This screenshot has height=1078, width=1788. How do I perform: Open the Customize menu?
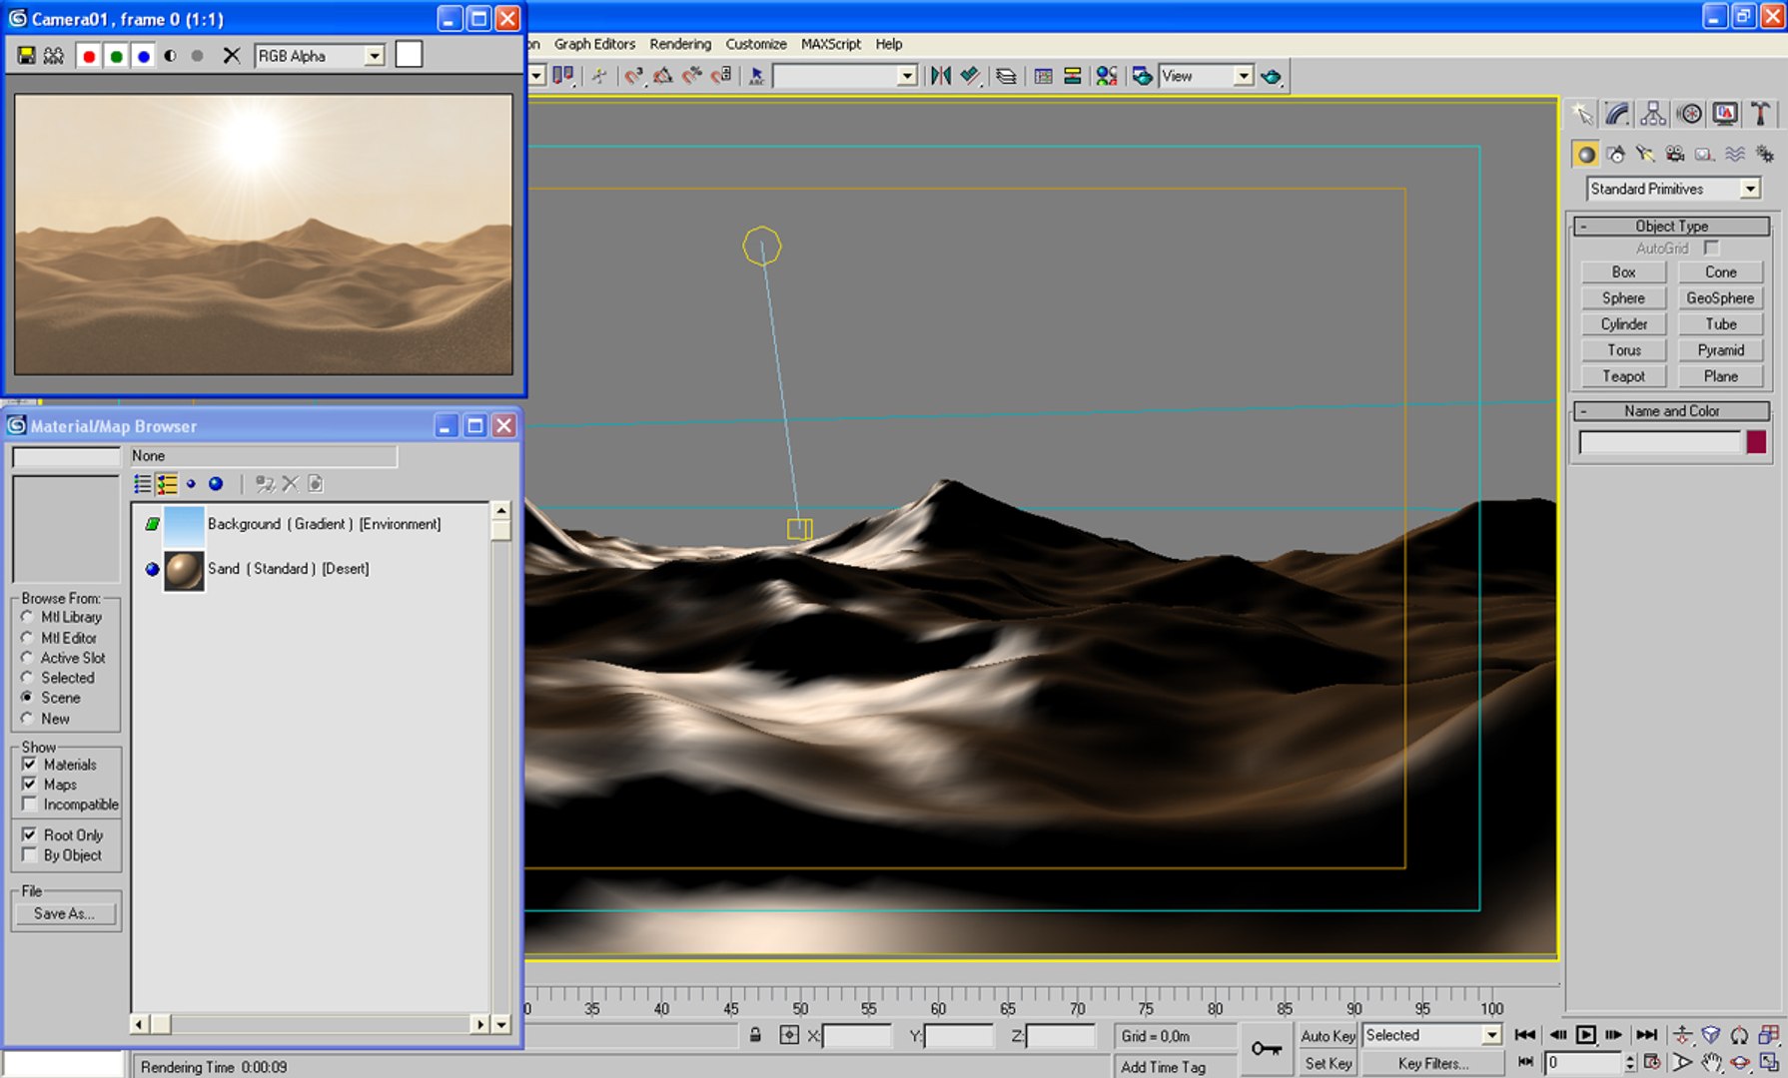(756, 44)
